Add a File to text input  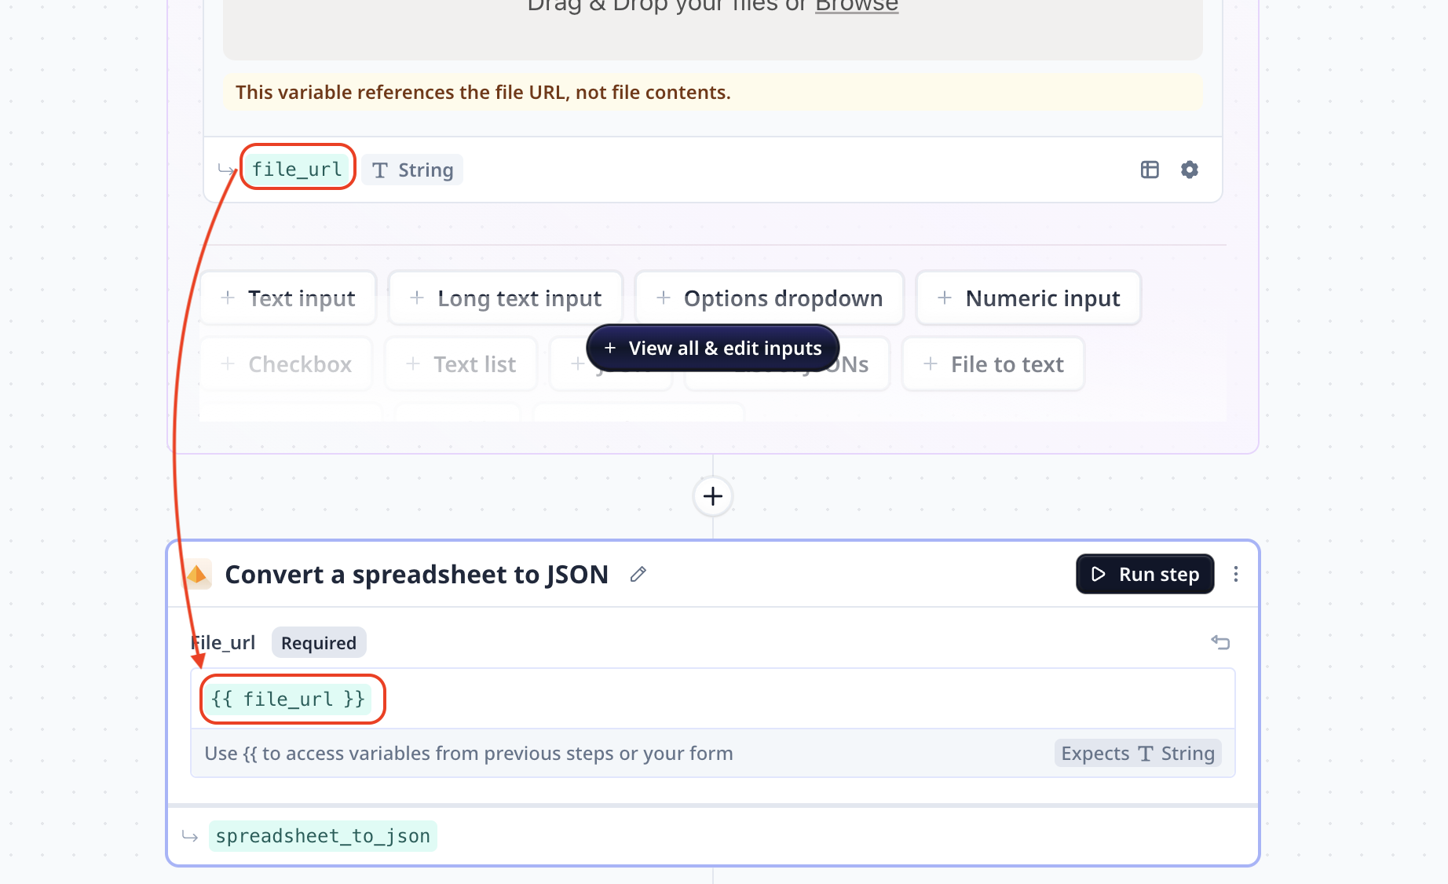[993, 364]
